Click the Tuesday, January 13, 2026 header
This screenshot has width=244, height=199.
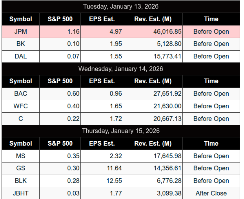(x=121, y=7)
